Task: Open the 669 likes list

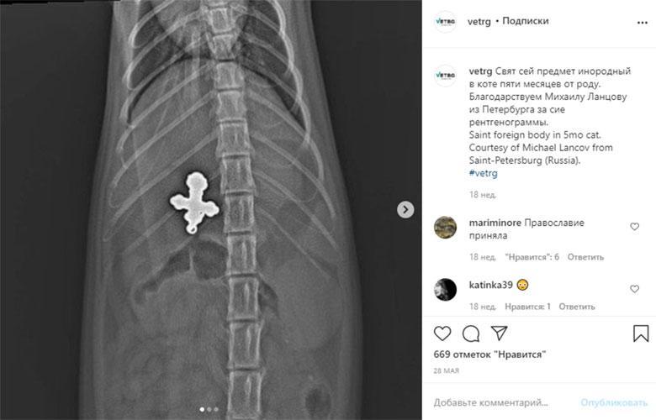Action: [x=489, y=354]
